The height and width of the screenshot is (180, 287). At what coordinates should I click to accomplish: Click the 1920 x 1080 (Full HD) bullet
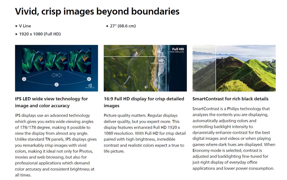coord(40,34)
